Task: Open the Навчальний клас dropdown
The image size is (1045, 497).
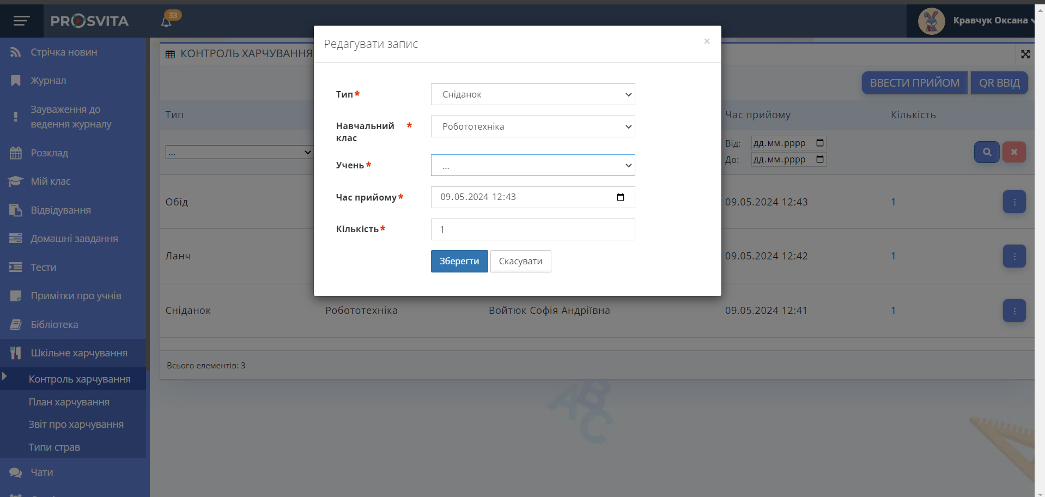Action: click(532, 126)
